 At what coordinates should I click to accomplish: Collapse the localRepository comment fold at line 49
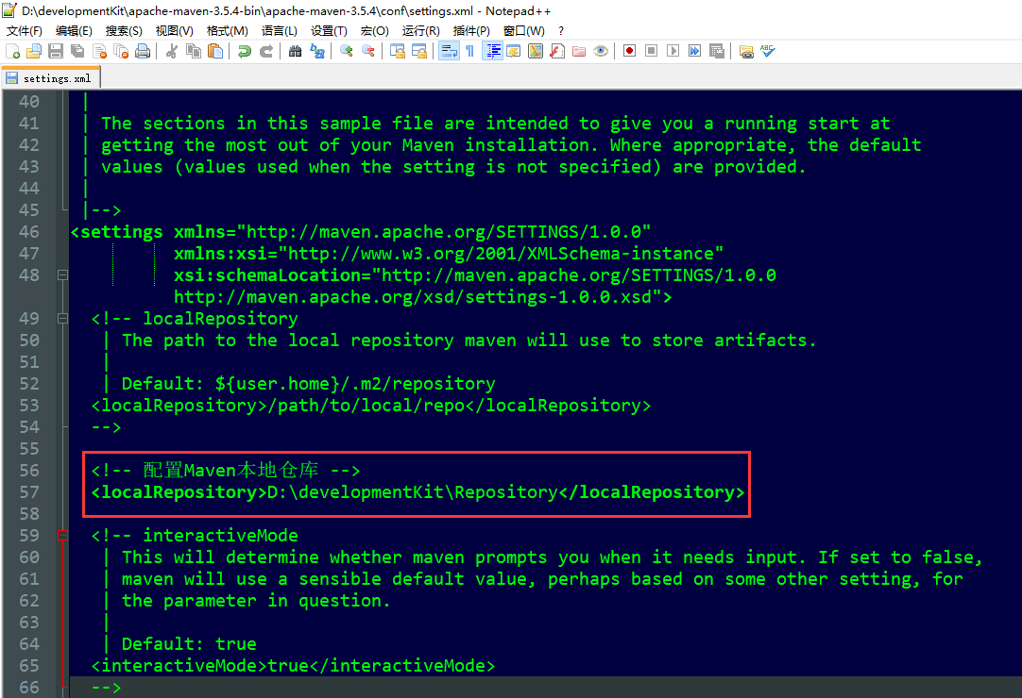pos(63,319)
